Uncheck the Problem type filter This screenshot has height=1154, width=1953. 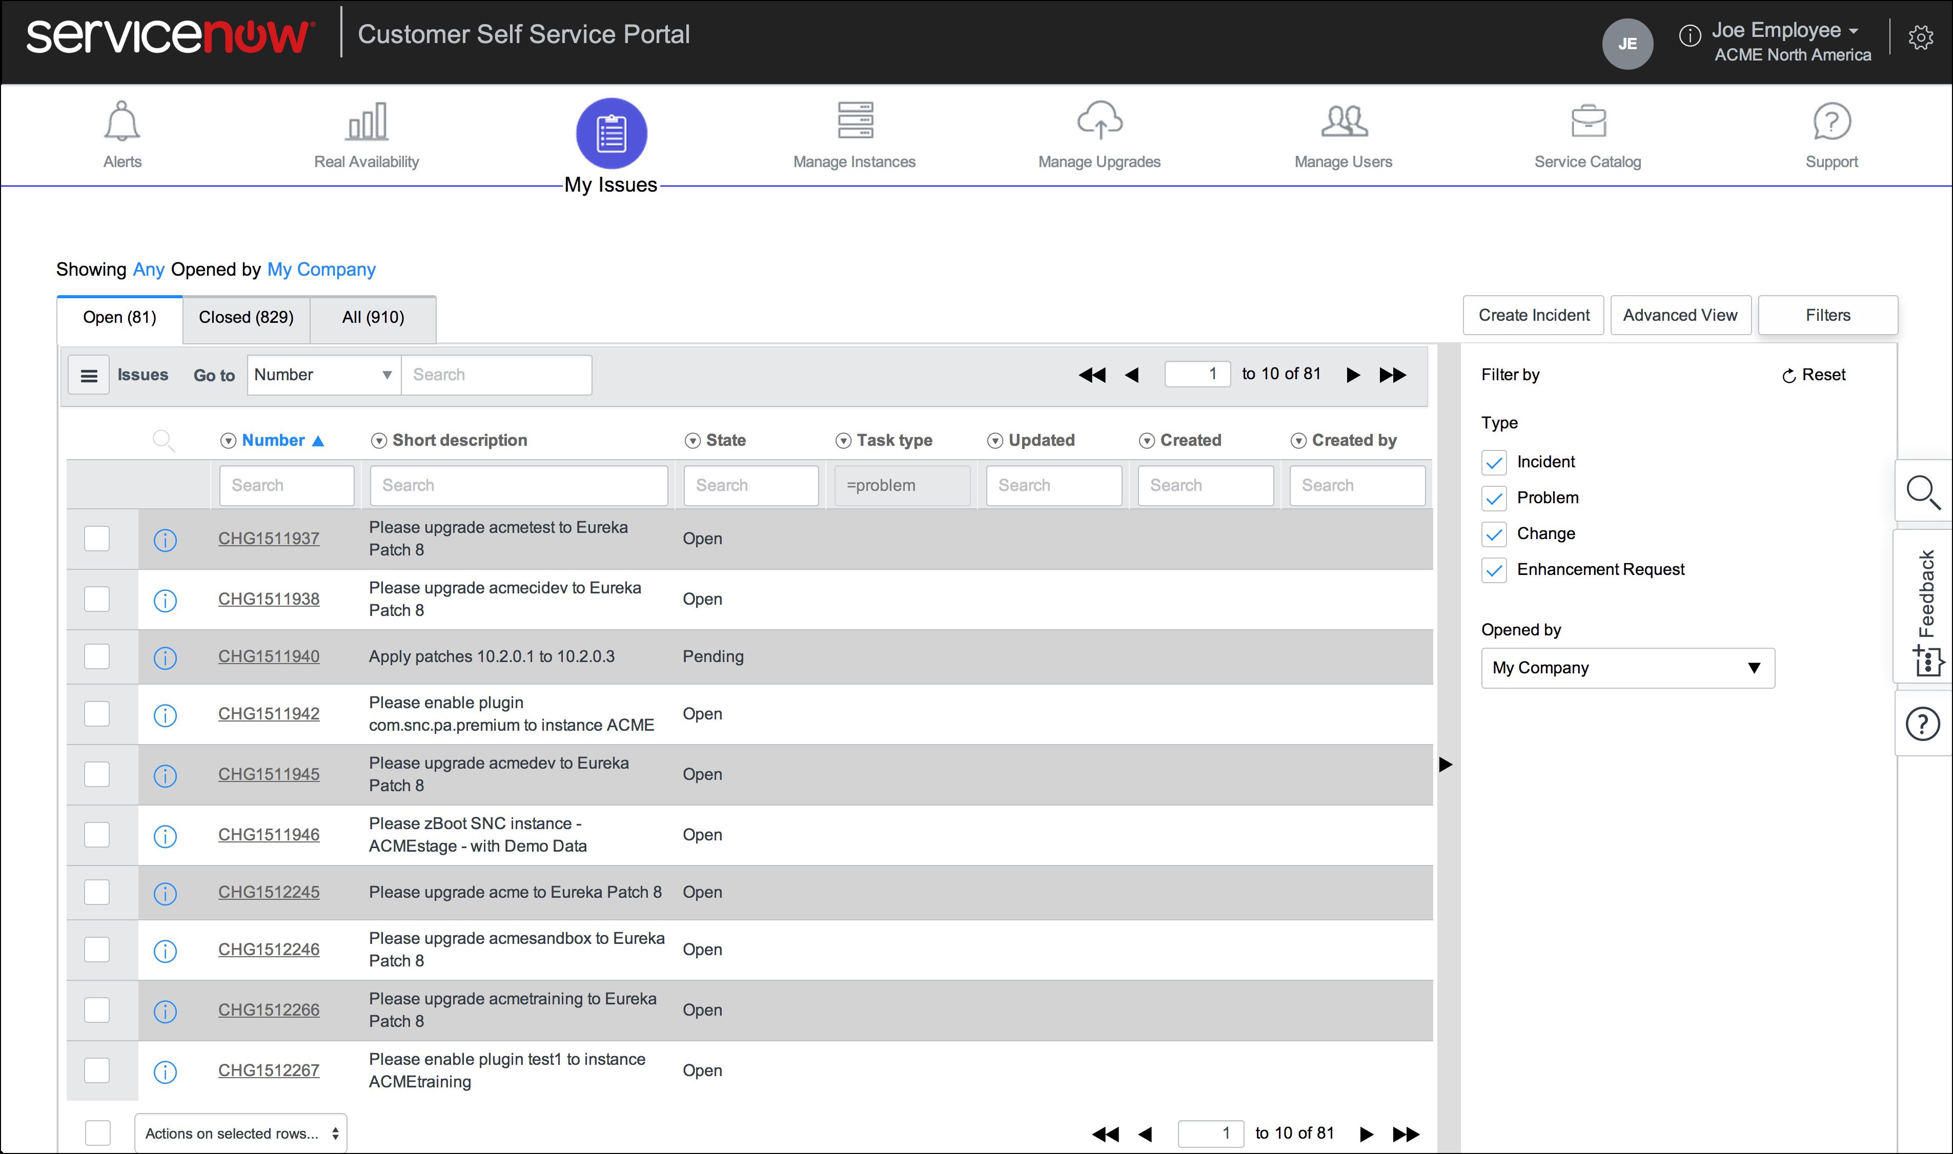pyautogui.click(x=1493, y=499)
